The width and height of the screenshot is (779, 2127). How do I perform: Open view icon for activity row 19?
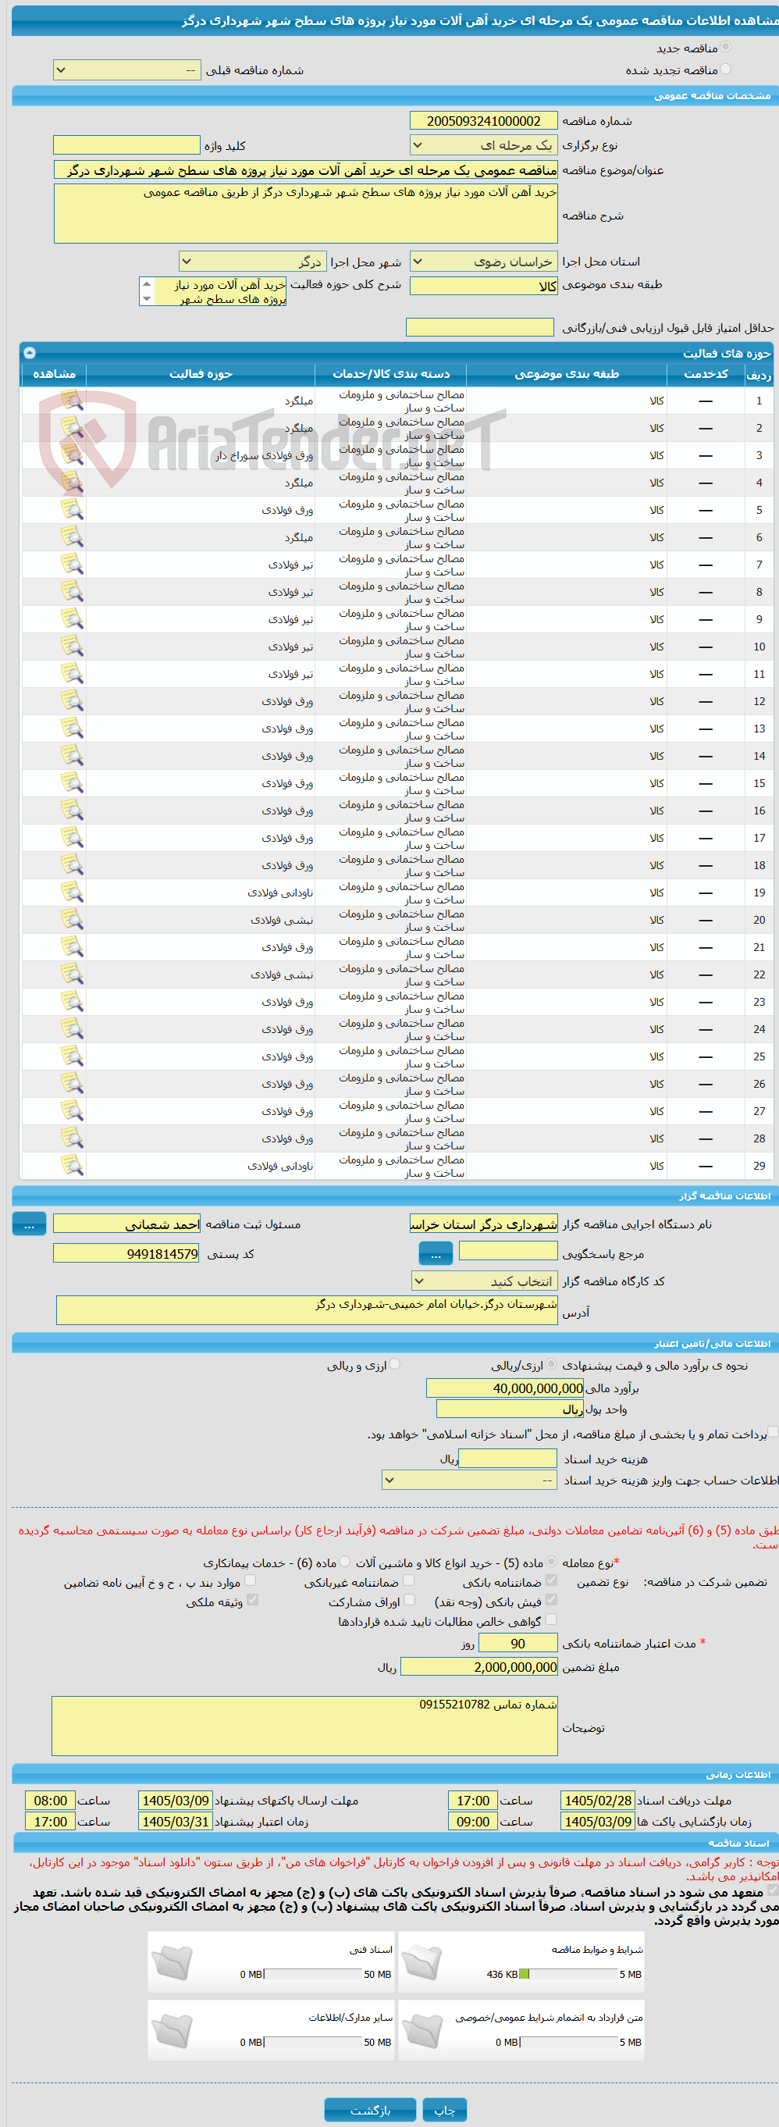(72, 892)
